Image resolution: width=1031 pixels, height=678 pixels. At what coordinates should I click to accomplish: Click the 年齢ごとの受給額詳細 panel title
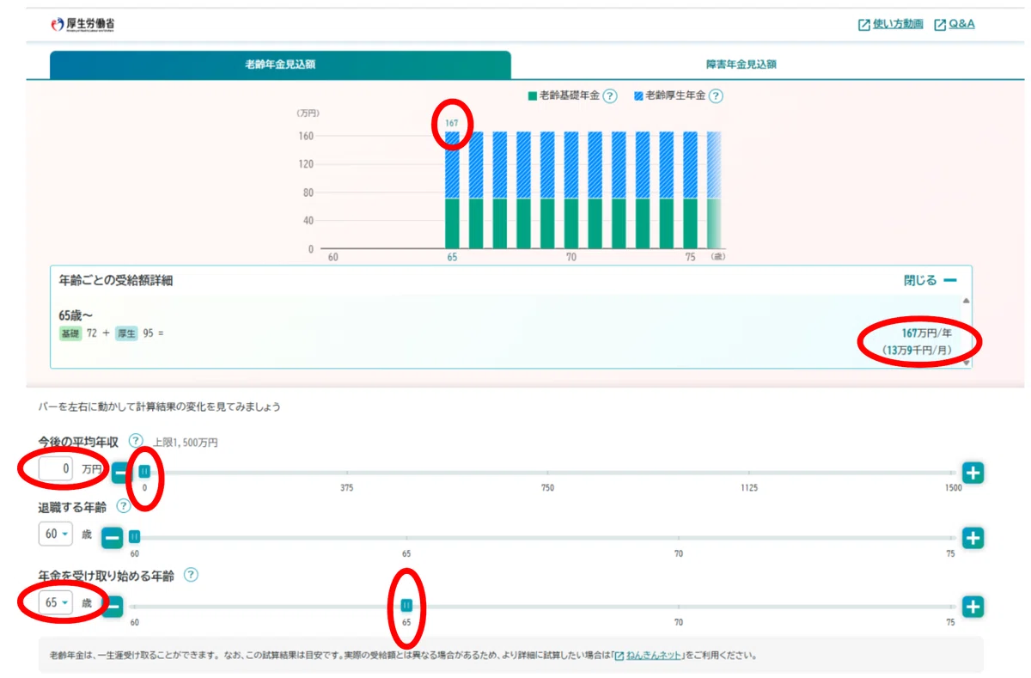[116, 280]
